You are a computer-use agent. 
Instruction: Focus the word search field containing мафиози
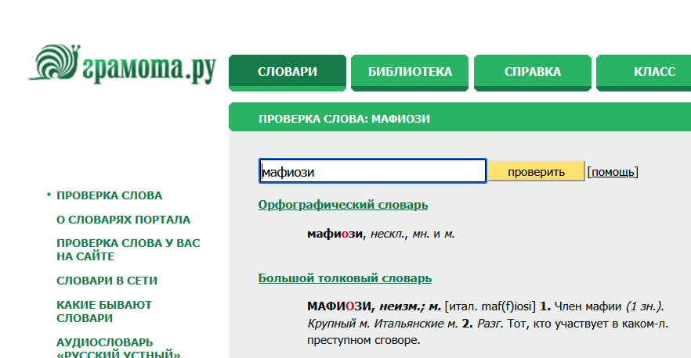[x=372, y=172]
